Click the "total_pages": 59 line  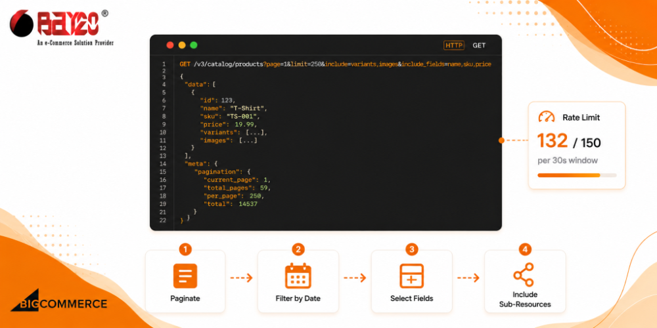click(x=238, y=188)
